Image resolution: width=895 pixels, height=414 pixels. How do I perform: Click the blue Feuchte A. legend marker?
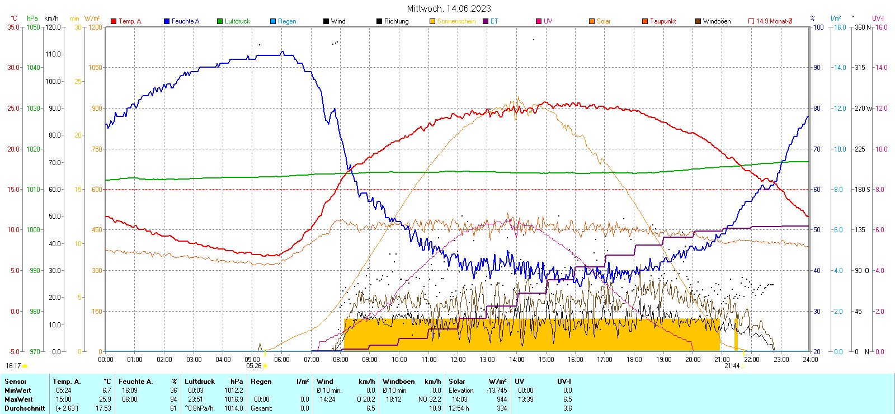coord(167,21)
